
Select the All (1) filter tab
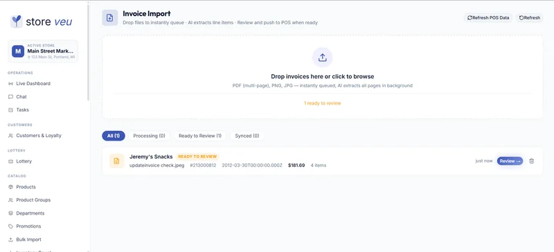click(114, 136)
